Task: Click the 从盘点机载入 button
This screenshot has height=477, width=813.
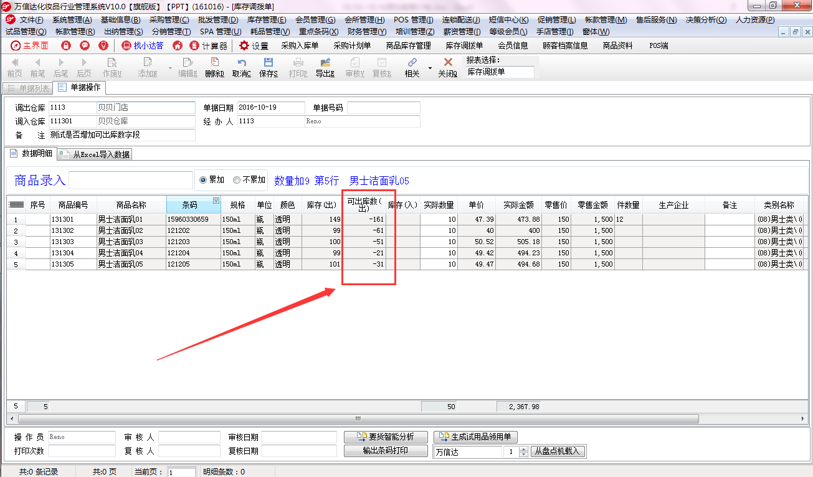Action: pyautogui.click(x=558, y=451)
